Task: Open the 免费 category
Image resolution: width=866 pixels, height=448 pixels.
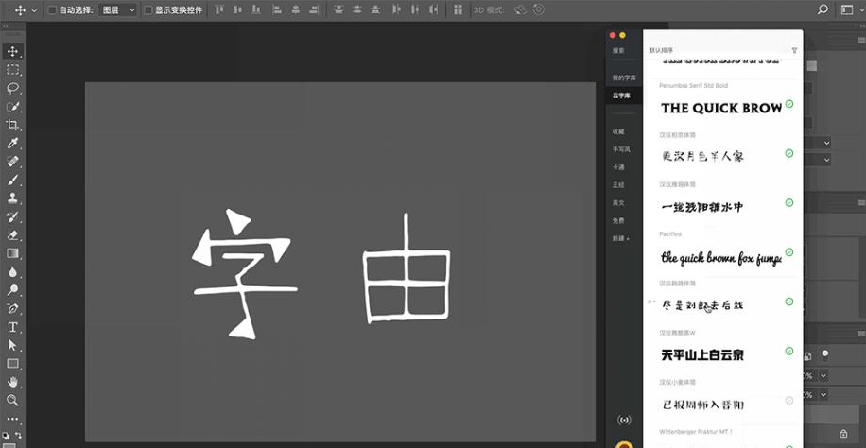Action: (x=618, y=220)
